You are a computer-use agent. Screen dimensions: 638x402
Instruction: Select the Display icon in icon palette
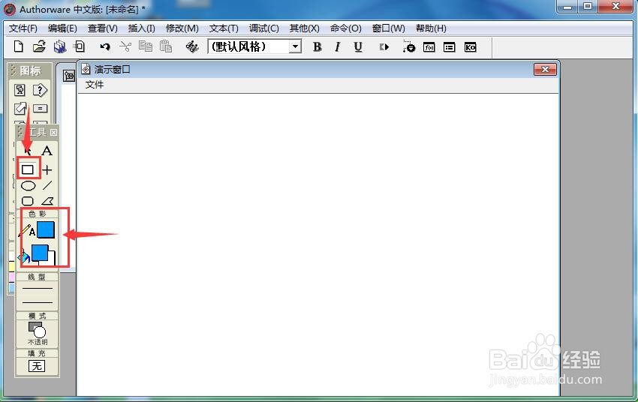[20, 90]
